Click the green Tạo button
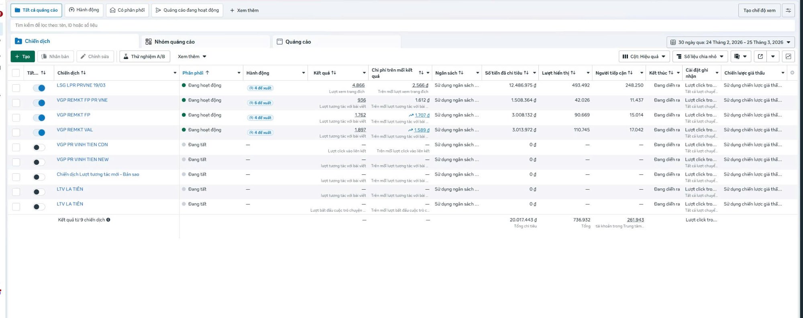 pyautogui.click(x=22, y=57)
